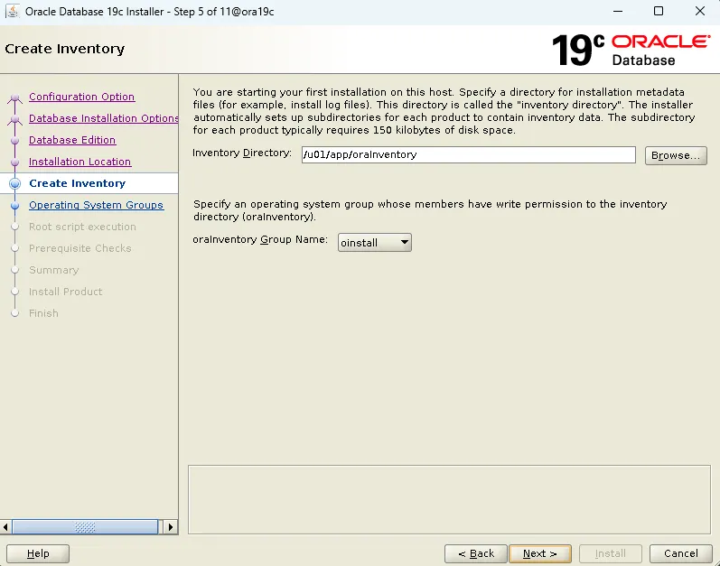Open the oraInventory Group Name dropdown
This screenshot has width=720, height=566.
pyautogui.click(x=374, y=242)
